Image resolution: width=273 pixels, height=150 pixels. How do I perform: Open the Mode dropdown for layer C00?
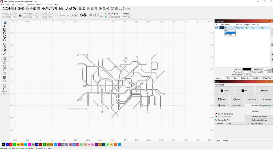(230, 28)
